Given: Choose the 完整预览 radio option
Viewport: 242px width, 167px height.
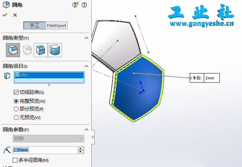Looking at the screenshot, I should 16,101.
